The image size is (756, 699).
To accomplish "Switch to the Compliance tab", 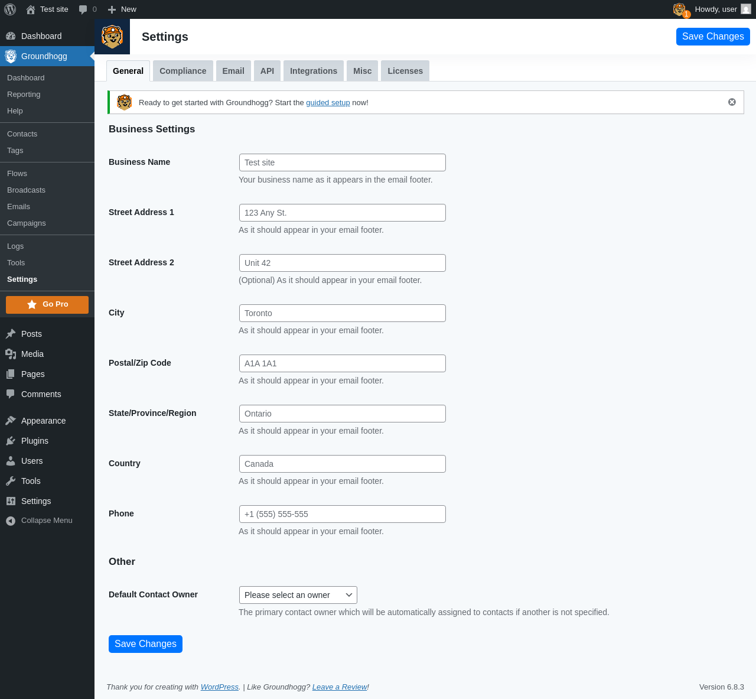I will click(183, 71).
